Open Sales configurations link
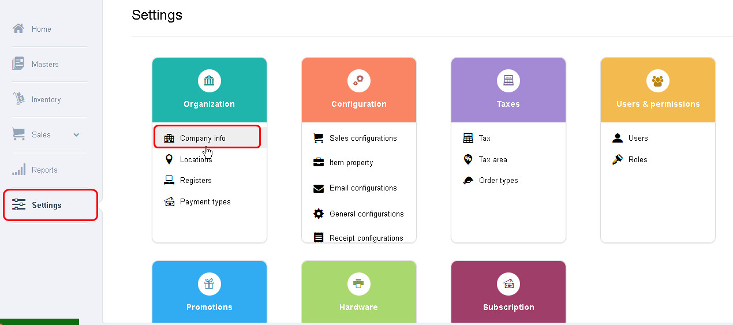This screenshot has width=733, height=325. 362,138
